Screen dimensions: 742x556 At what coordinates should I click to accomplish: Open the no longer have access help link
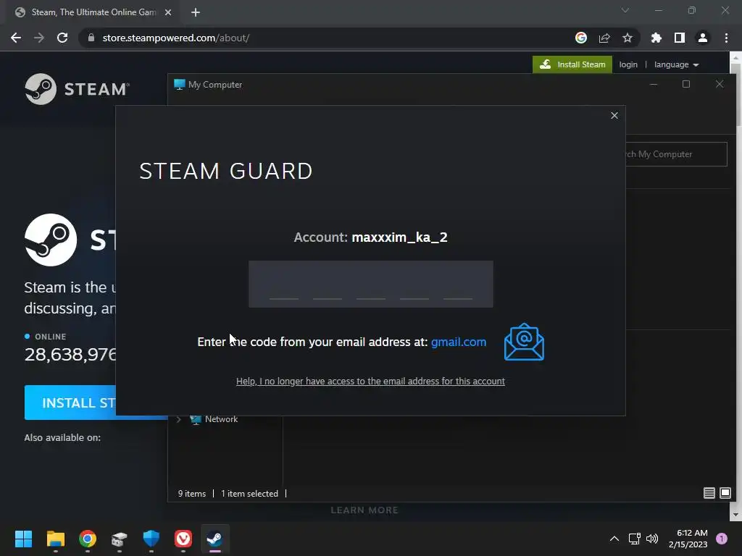370,381
